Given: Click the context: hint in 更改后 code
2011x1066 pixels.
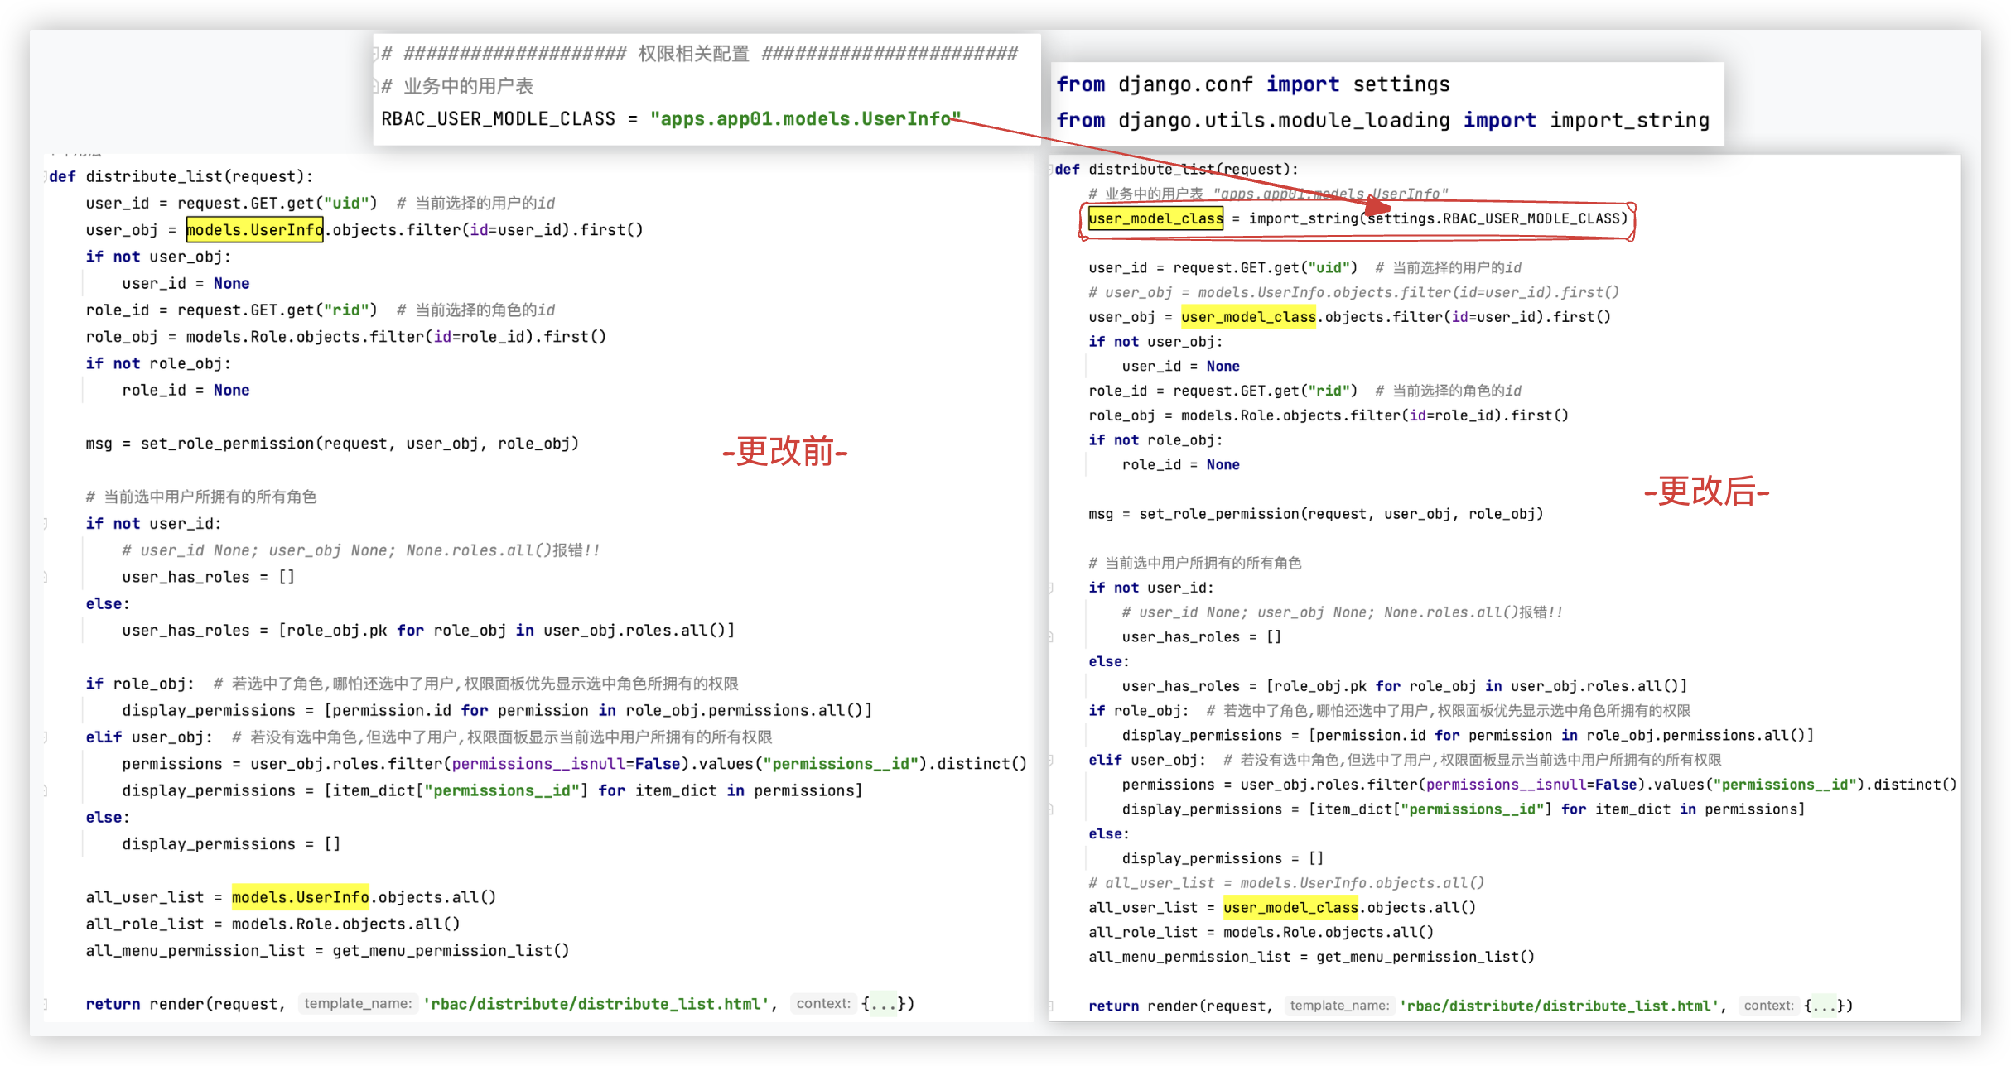Looking at the screenshot, I should 1768,1006.
